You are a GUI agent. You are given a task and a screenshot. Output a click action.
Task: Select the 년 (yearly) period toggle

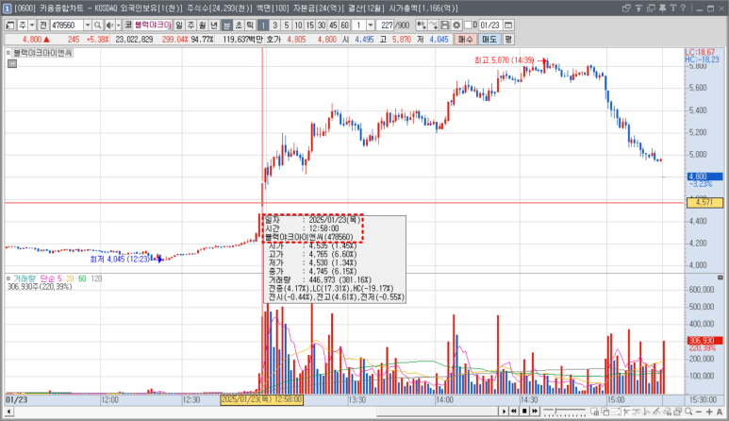[214, 25]
